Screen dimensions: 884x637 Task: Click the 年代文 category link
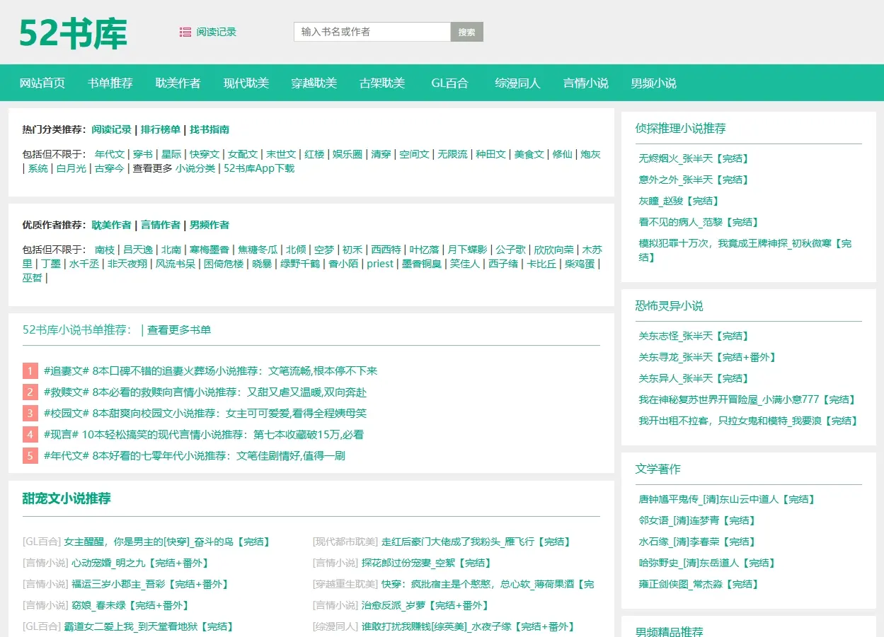click(x=110, y=154)
